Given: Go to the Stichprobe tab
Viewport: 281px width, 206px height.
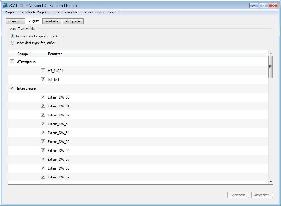Looking at the screenshot, I should tap(73, 21).
